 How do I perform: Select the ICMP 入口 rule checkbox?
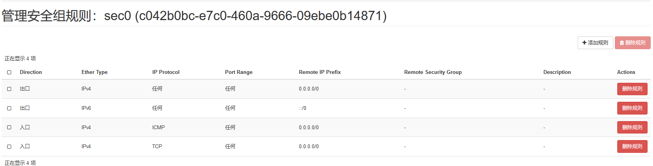9,127
